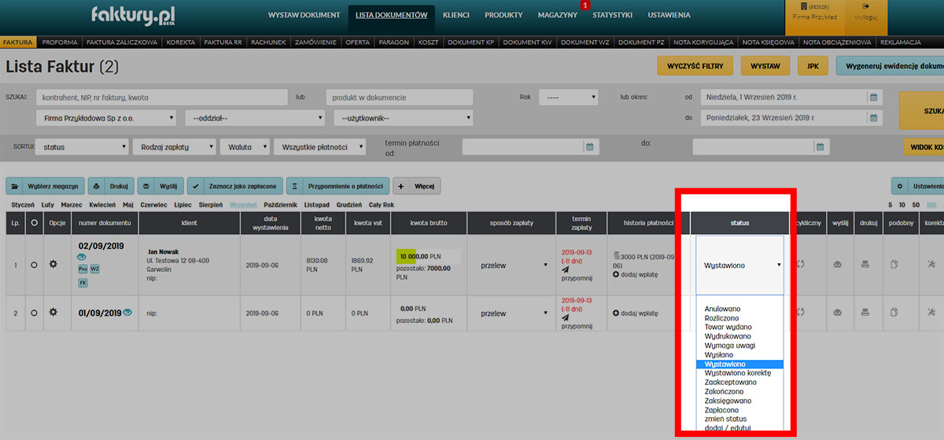The image size is (944, 440).
Task: Click the similar-document copy icon in row two
Action: pyautogui.click(x=894, y=313)
